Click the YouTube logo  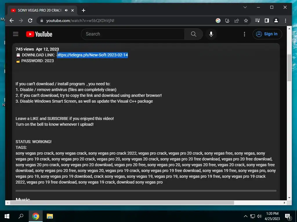(39, 34)
